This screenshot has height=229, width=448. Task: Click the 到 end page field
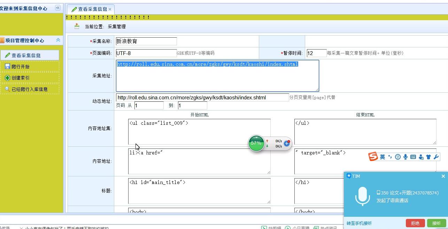pos(192,105)
